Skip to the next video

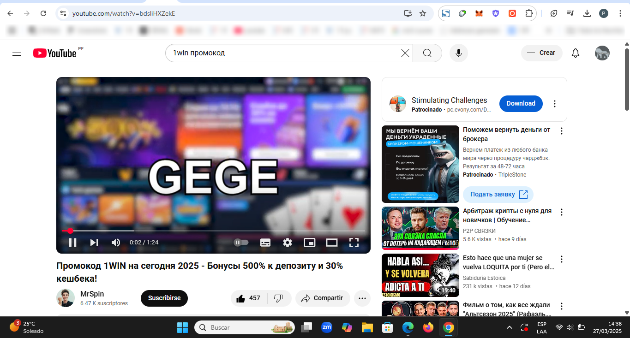point(94,243)
